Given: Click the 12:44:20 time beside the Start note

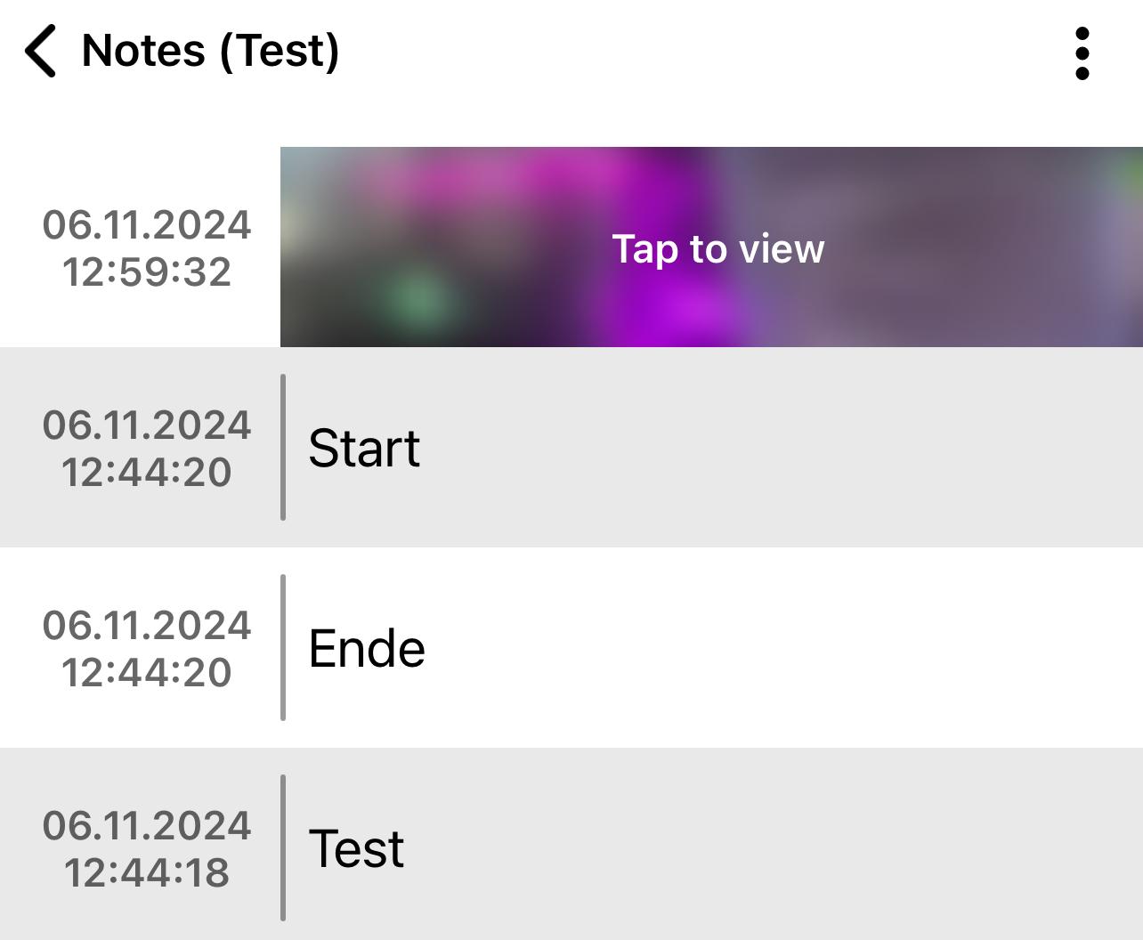Looking at the screenshot, I should coord(147,473).
